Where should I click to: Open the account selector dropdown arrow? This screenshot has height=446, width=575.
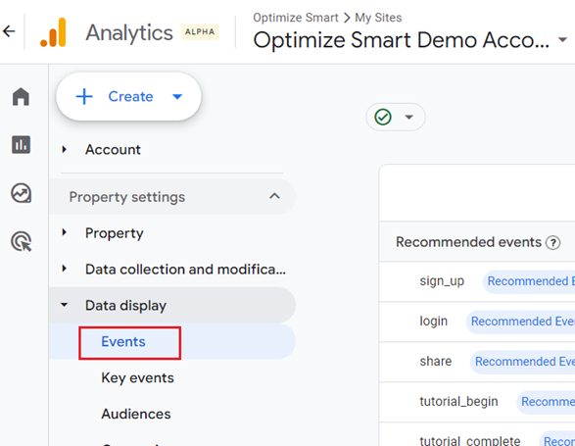point(562,39)
